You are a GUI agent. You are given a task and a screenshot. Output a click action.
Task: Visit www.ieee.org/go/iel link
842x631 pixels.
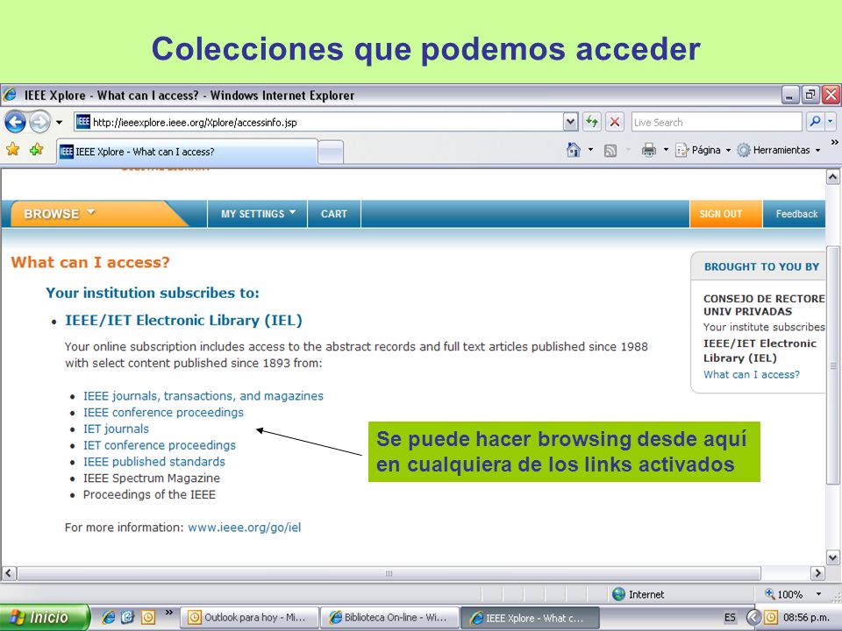point(245,528)
